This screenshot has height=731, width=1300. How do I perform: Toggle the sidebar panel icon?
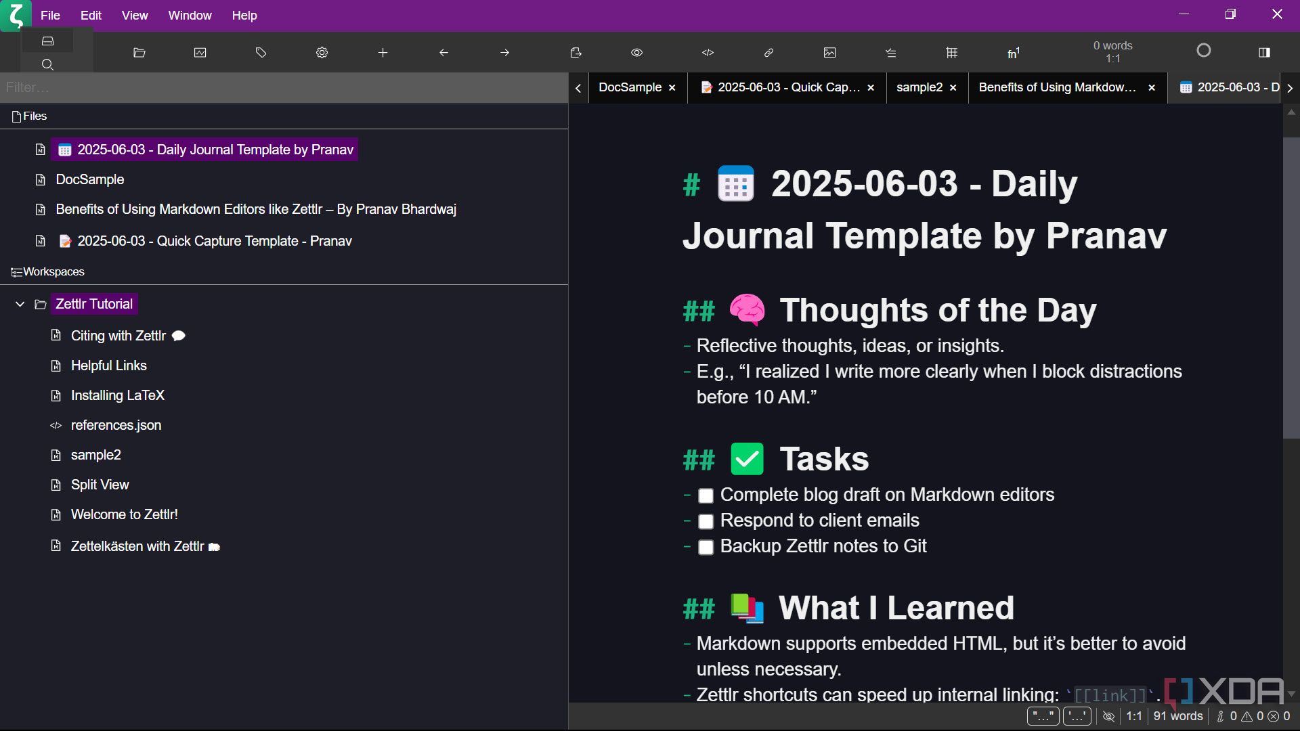point(1264,53)
